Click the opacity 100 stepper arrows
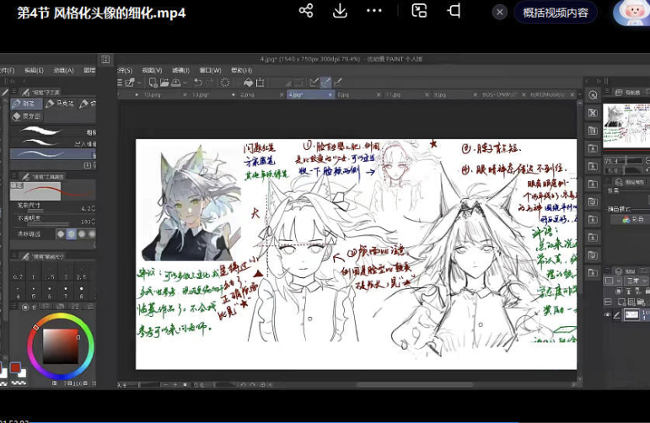Image resolution: width=650 pixels, height=423 pixels. point(94,222)
